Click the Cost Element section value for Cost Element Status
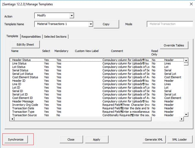The height and width of the screenshot is (148, 195). pyautogui.click(x=173, y=77)
